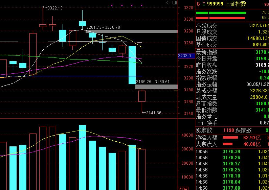Select the tall red candle rising from 3205 to 3275

click(33, 54)
